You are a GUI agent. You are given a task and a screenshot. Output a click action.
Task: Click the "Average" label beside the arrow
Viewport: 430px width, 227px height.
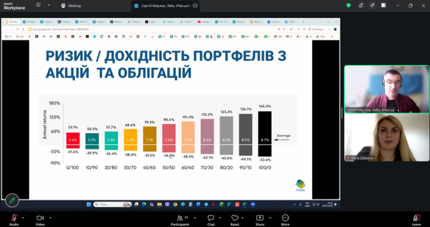click(284, 136)
